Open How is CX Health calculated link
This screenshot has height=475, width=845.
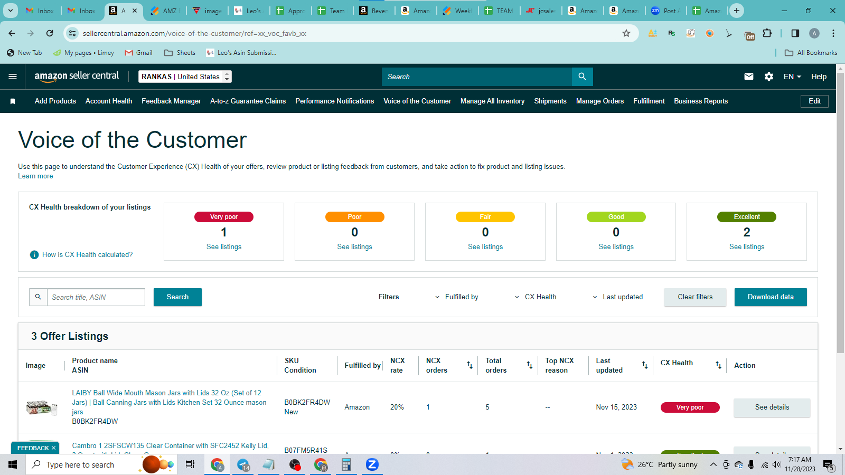(88, 255)
